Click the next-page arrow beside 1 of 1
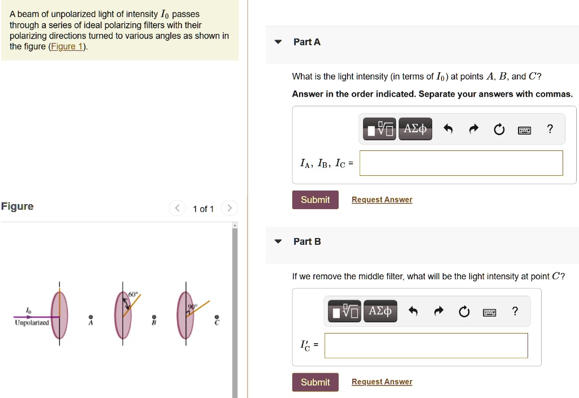The width and height of the screenshot is (579, 398). [x=229, y=208]
